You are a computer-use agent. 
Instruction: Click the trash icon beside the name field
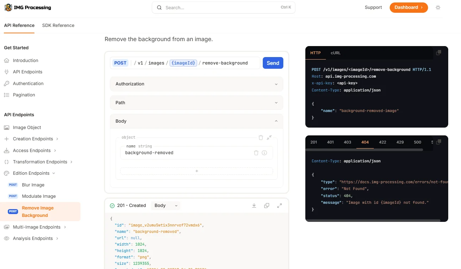click(x=256, y=153)
